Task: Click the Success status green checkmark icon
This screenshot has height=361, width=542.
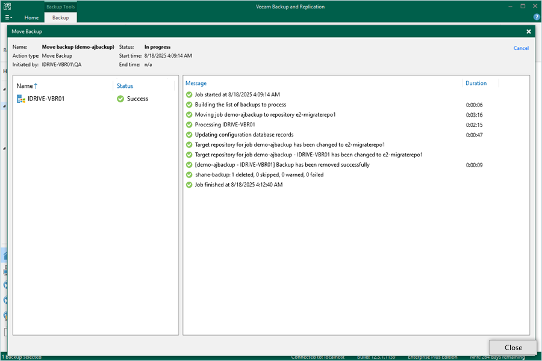Action: tap(120, 99)
